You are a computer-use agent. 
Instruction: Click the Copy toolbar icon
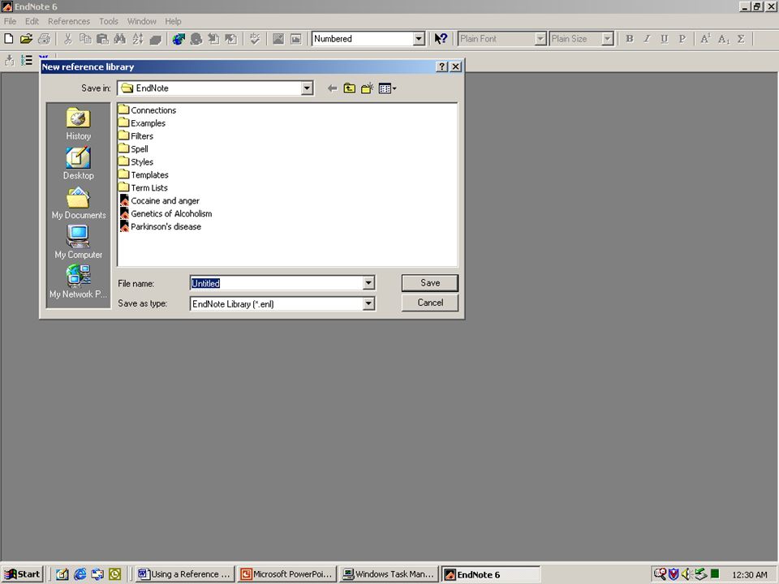[85, 39]
